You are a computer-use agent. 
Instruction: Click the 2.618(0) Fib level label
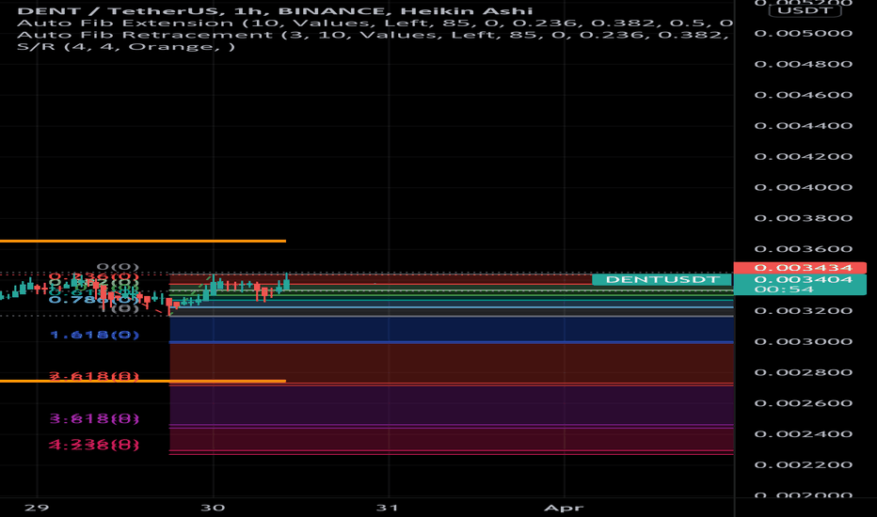pos(94,376)
